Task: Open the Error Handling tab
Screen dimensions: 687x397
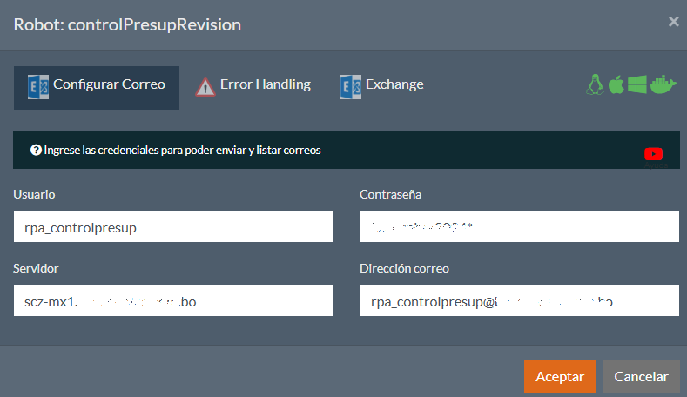Action: tap(265, 85)
